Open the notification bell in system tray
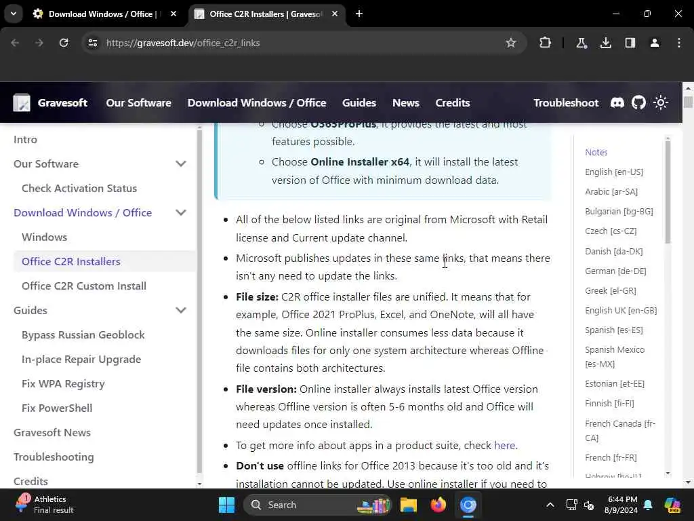Viewport: 694px width, 521px height. pos(648,505)
